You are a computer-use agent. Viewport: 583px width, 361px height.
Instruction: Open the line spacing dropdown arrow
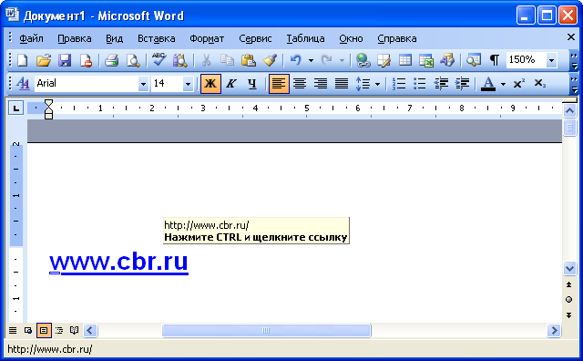click(x=377, y=84)
